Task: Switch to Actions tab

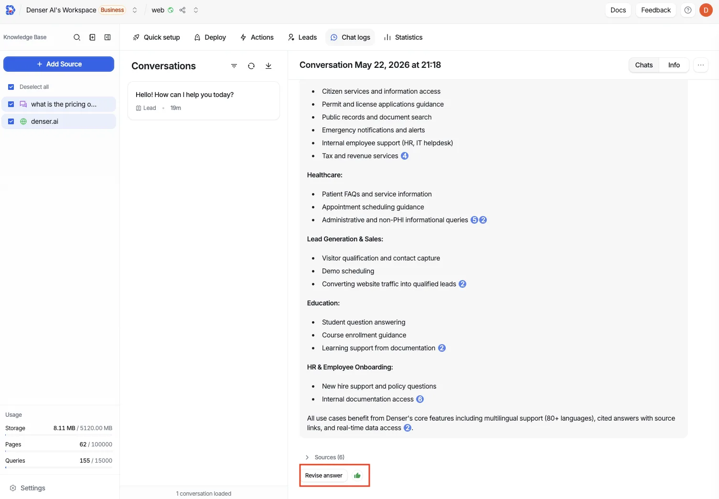Action: click(x=257, y=37)
